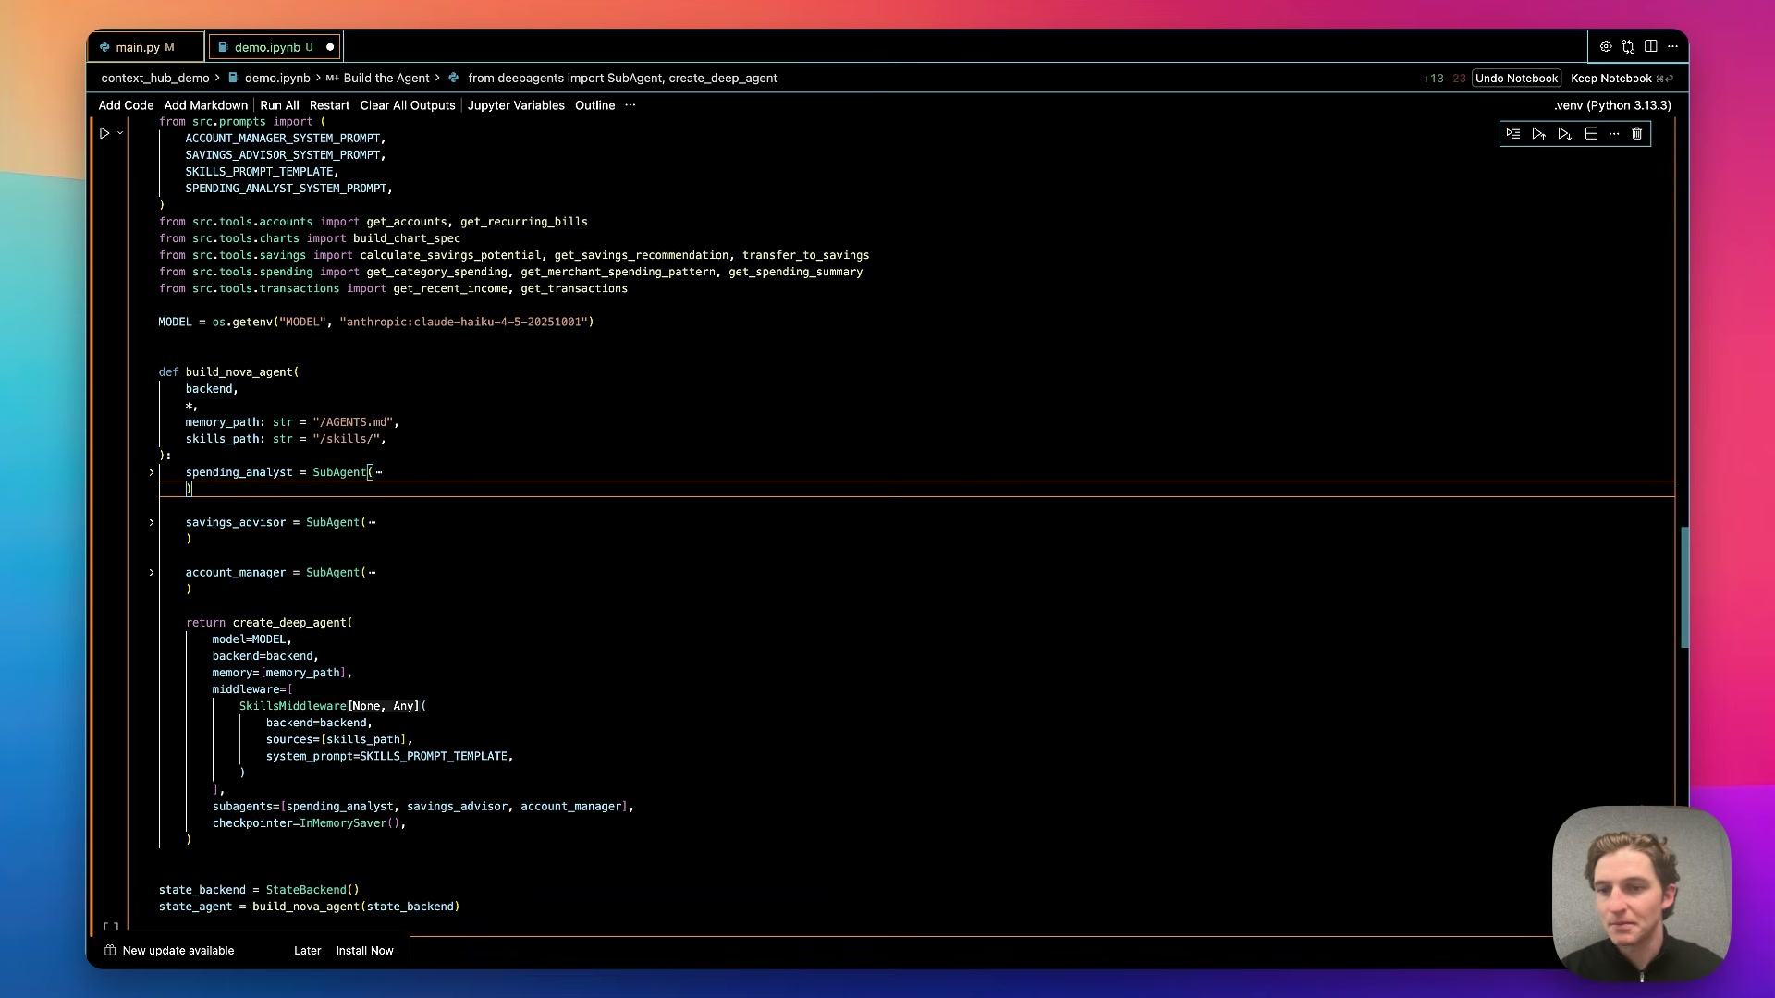Click SKILLS_PROMPT_TEMPLATE in imports list
Viewport: 1775px width, 998px height.
(x=259, y=172)
